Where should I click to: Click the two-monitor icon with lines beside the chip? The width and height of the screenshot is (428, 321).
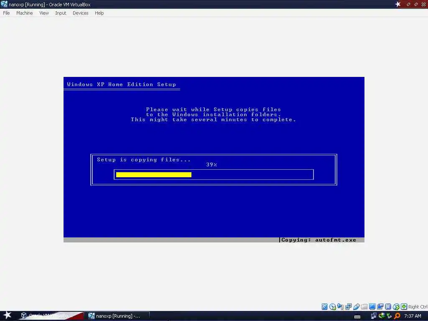tap(380, 306)
